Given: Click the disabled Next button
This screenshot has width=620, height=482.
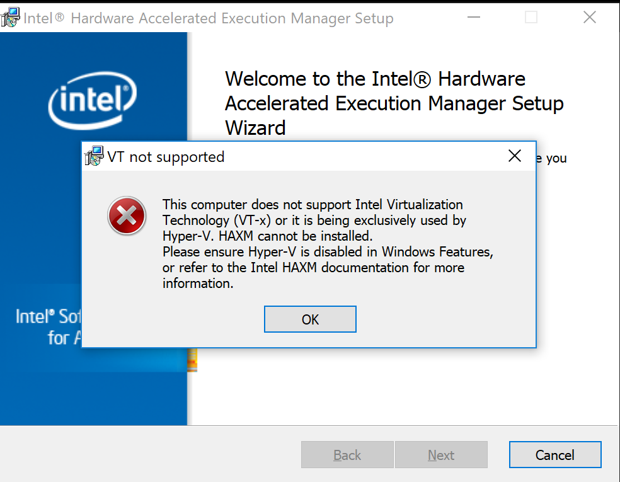Looking at the screenshot, I should 441,455.
